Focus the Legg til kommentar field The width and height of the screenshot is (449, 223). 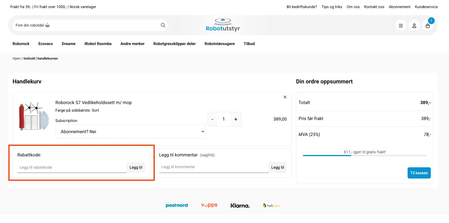214,167
